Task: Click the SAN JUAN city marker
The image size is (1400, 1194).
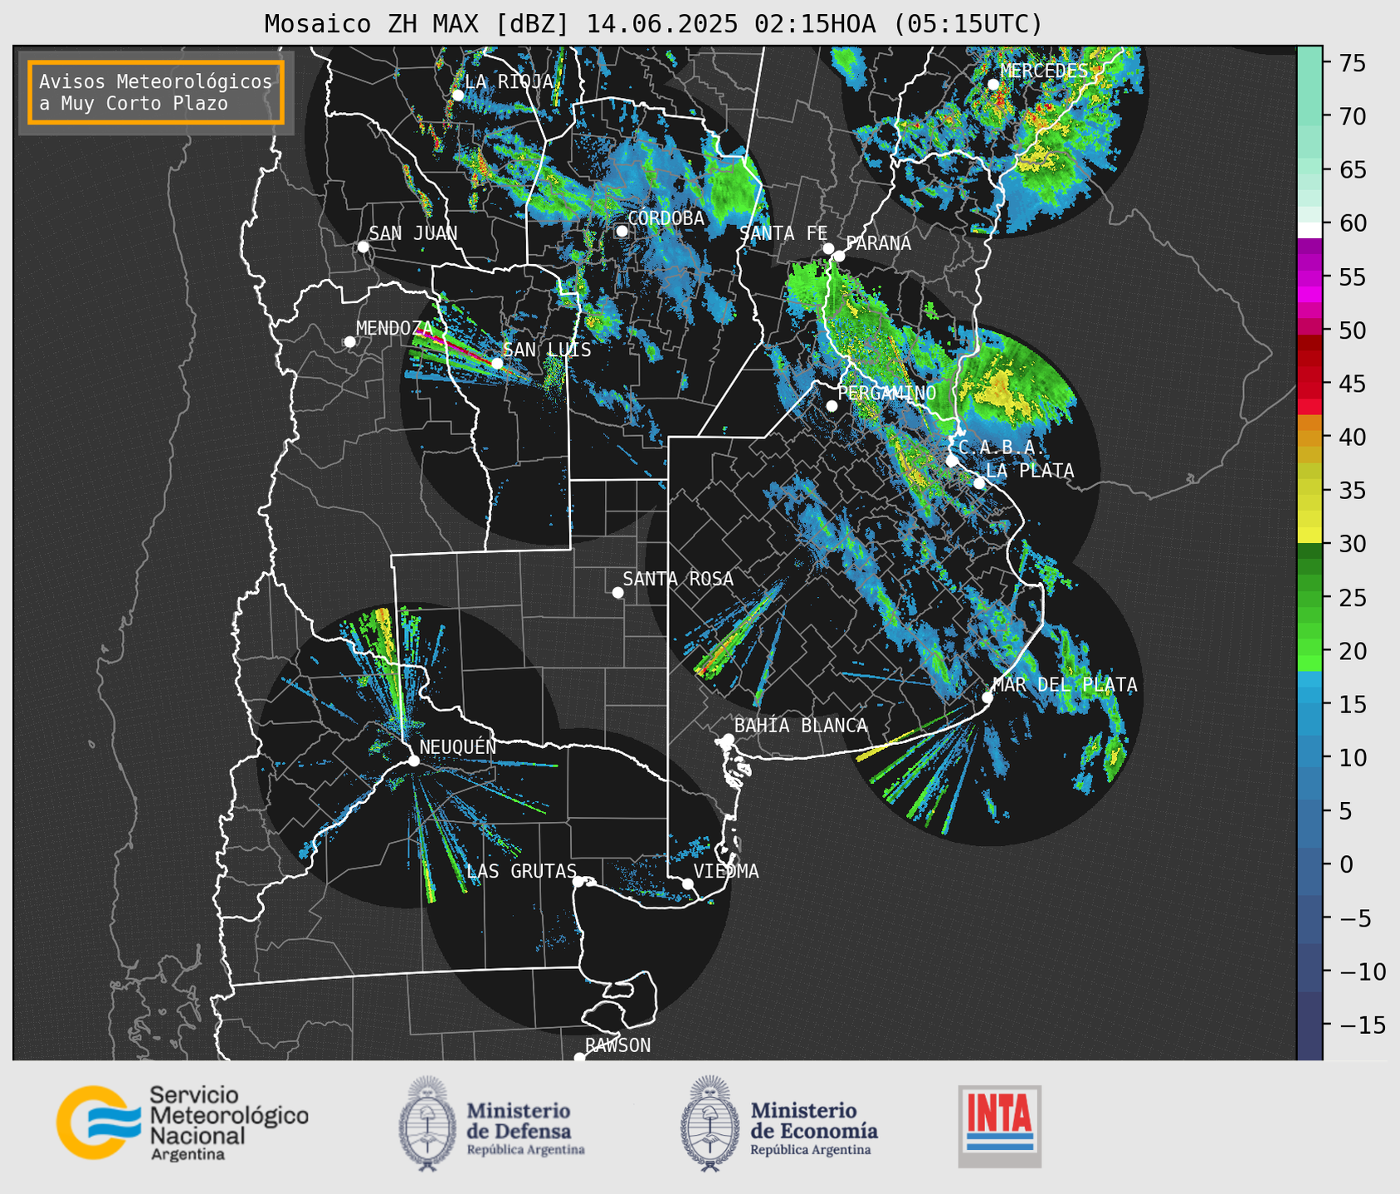Action: [x=363, y=247]
